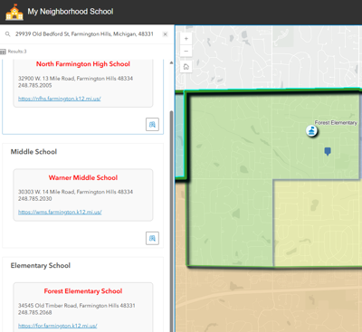Screen dimensions: 362x332
Task: Click the Forest Elementary map label
Action: (x=336, y=123)
